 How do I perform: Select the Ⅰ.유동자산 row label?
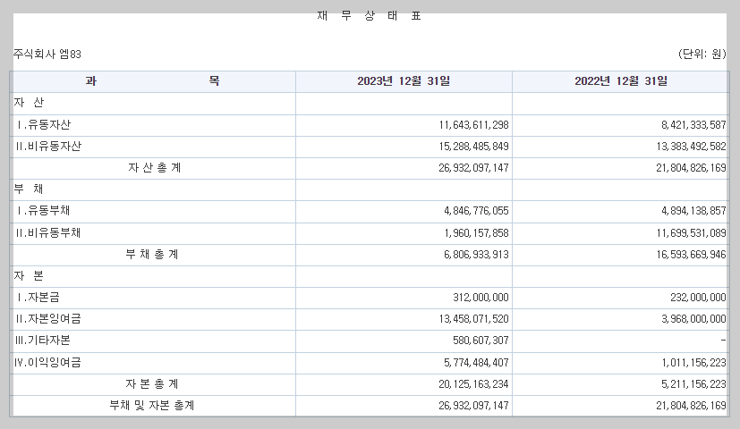pyautogui.click(x=43, y=125)
